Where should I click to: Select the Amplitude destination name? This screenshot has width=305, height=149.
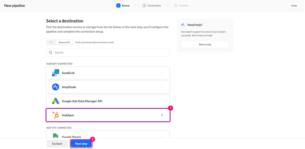click(69, 87)
